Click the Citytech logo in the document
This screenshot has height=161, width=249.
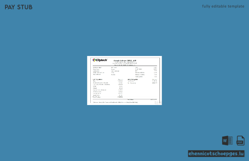(x=100, y=60)
